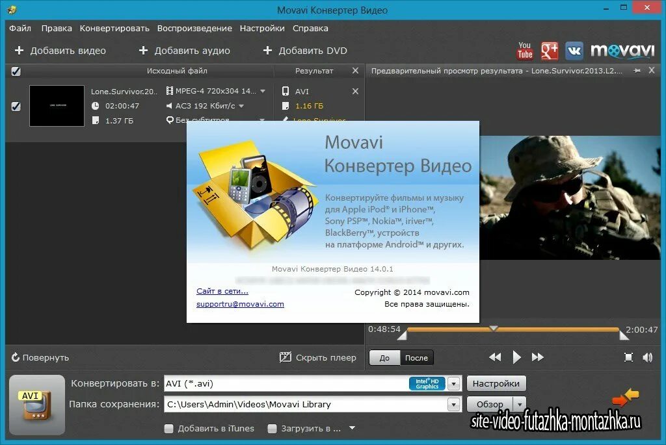The height and width of the screenshot is (445, 666).
Task: Click the Intel HD Graphics badge
Action: click(x=427, y=383)
